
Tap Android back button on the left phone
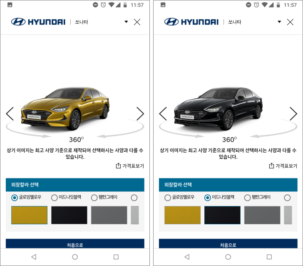pos(34,257)
